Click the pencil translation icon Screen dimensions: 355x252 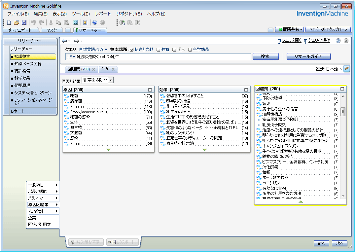pyautogui.click(x=347, y=69)
